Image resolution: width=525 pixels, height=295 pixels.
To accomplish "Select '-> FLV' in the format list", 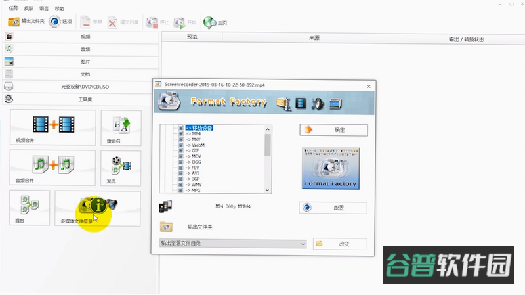I will click(192, 168).
